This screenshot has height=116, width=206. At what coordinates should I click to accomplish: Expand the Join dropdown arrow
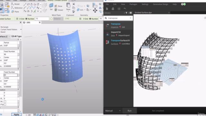[85, 10]
